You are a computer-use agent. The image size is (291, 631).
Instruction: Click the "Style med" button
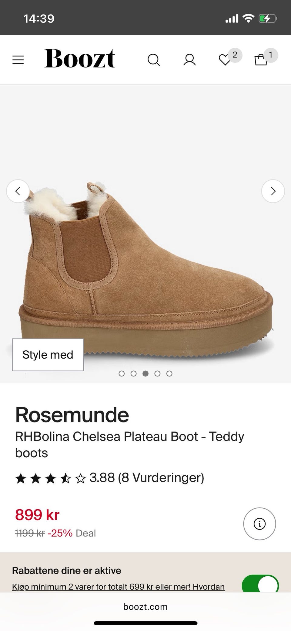(48, 355)
